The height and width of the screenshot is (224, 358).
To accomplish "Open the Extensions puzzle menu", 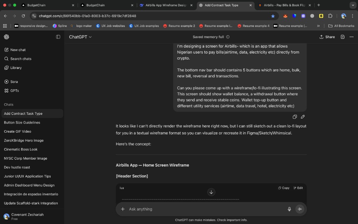I will click(330, 16).
